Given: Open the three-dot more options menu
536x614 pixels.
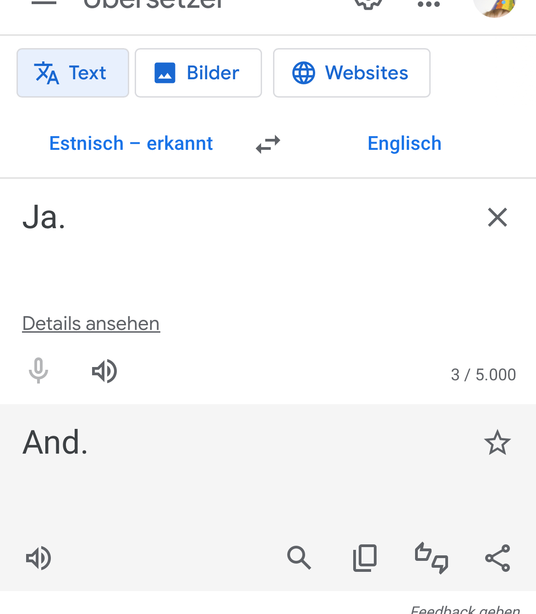Looking at the screenshot, I should 429,4.
